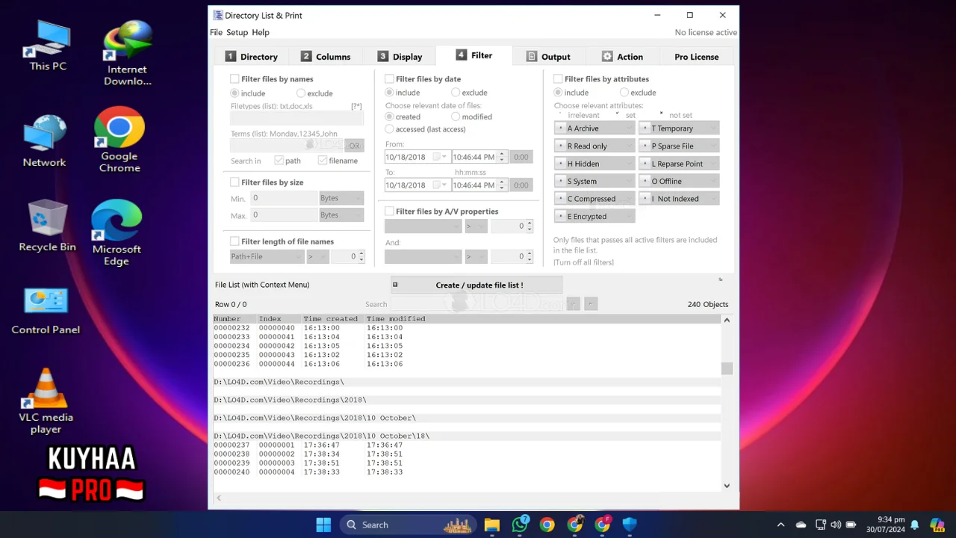Launch Google Chrome from desktop
This screenshot has height=538, width=956.
pyautogui.click(x=119, y=140)
